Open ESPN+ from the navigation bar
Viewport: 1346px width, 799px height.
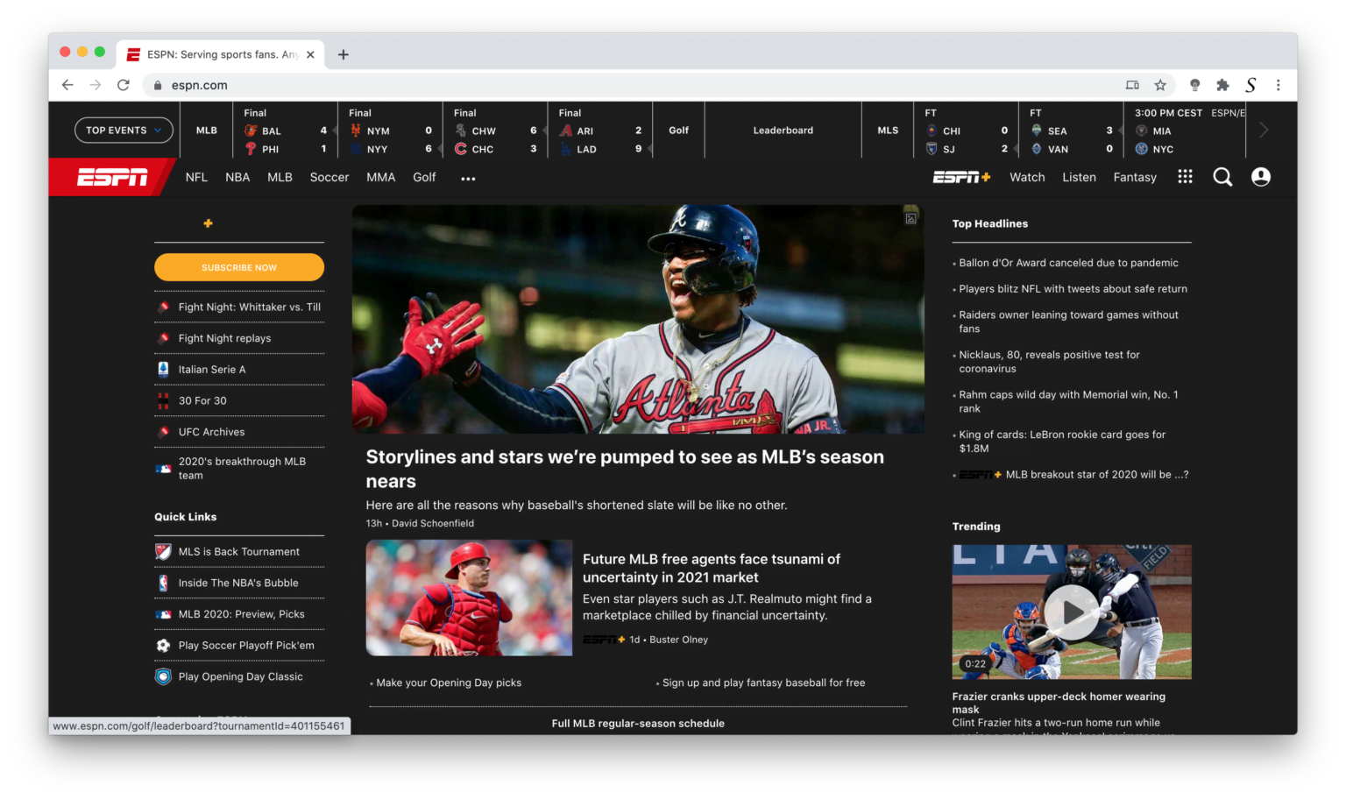click(960, 177)
